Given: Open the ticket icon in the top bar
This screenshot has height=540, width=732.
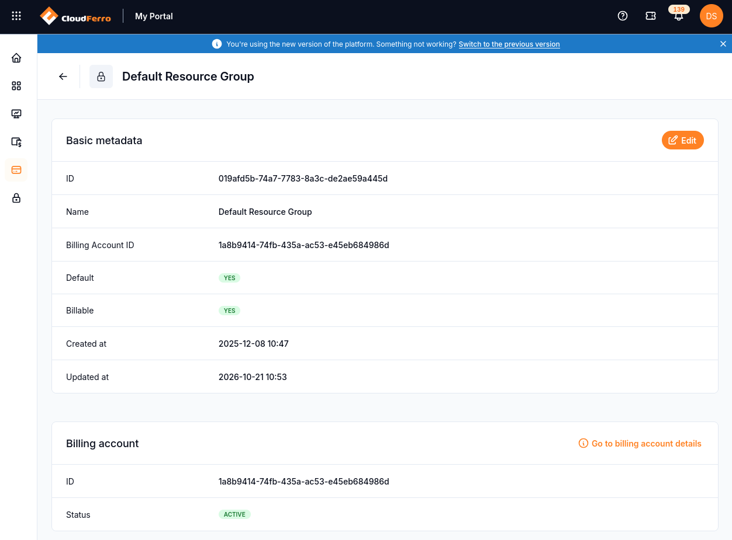Looking at the screenshot, I should pyautogui.click(x=651, y=16).
